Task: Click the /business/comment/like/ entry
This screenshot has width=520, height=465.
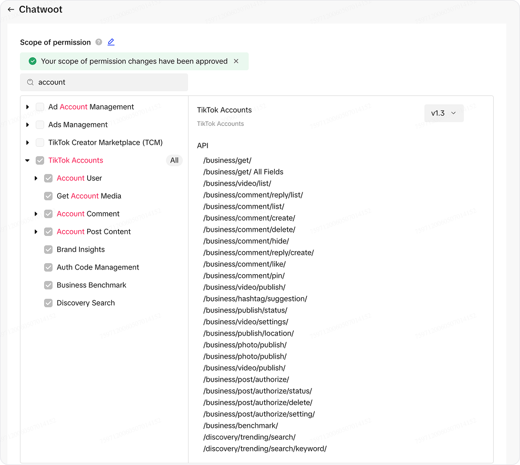Action: (x=244, y=264)
